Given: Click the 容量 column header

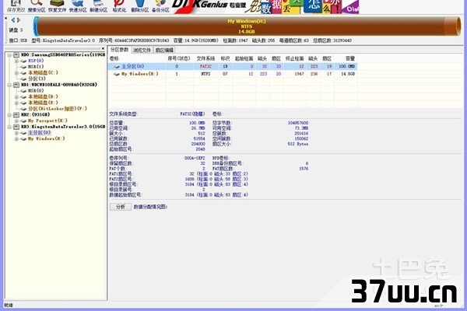Looking at the screenshot, I should (350, 58).
